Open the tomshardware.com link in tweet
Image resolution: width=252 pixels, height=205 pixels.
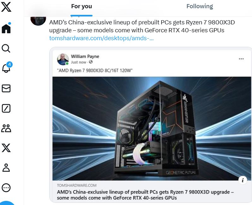tap(101, 38)
